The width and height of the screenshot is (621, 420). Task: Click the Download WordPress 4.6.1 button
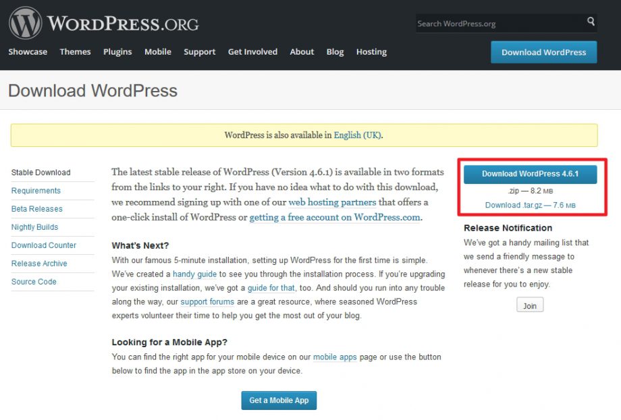click(x=530, y=174)
